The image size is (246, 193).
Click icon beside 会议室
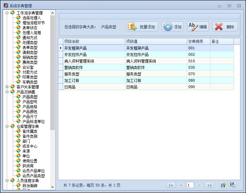(x=18, y=67)
